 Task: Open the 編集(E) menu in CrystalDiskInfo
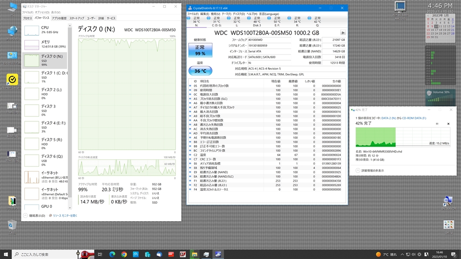coord(205,14)
